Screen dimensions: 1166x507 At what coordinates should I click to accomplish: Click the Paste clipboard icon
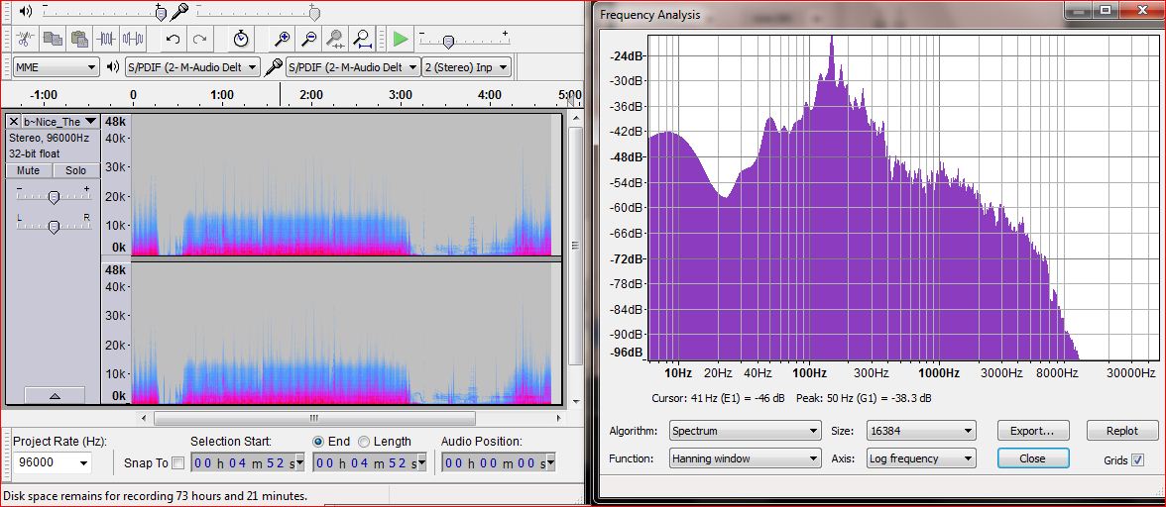[79, 39]
